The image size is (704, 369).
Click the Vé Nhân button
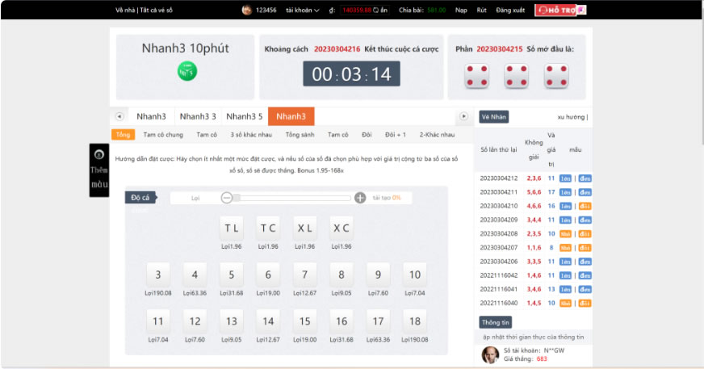pos(494,117)
